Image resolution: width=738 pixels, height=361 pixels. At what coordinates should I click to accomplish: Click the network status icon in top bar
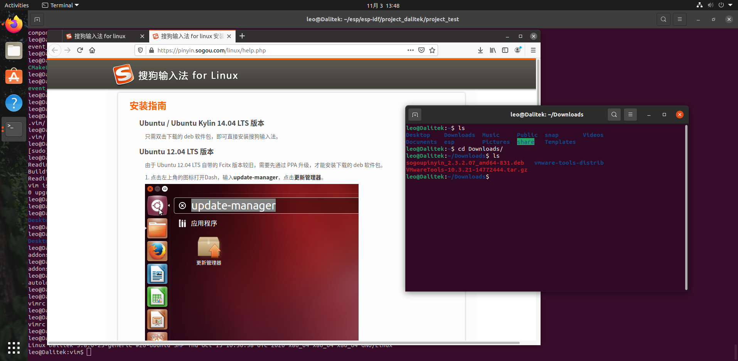[x=699, y=5]
